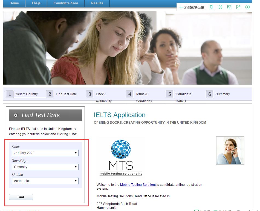Open the overlay toolbar settings gear

(x=247, y=7)
